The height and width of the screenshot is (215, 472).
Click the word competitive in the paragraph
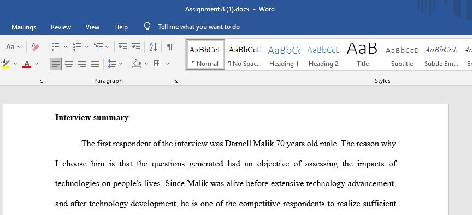(x=261, y=204)
